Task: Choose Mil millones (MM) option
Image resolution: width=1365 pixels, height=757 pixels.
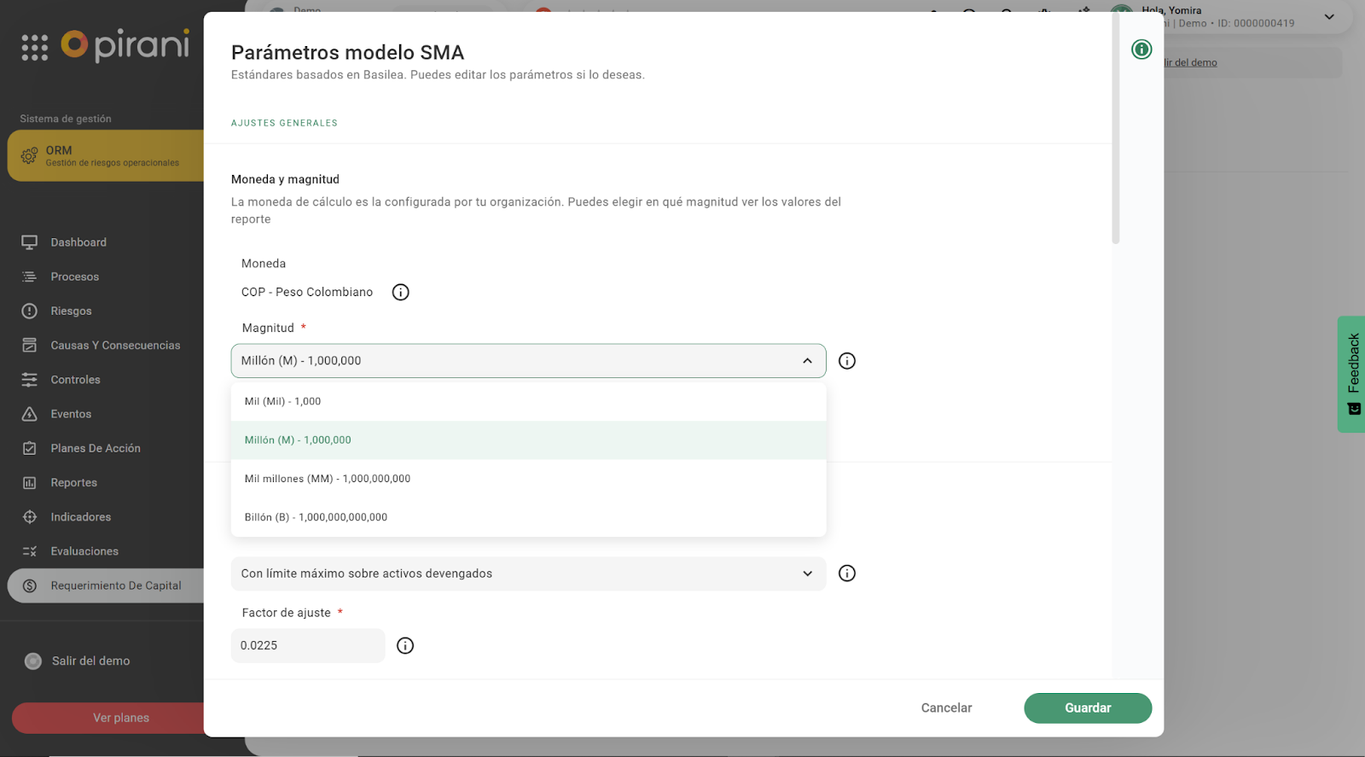Action: pyautogui.click(x=327, y=479)
